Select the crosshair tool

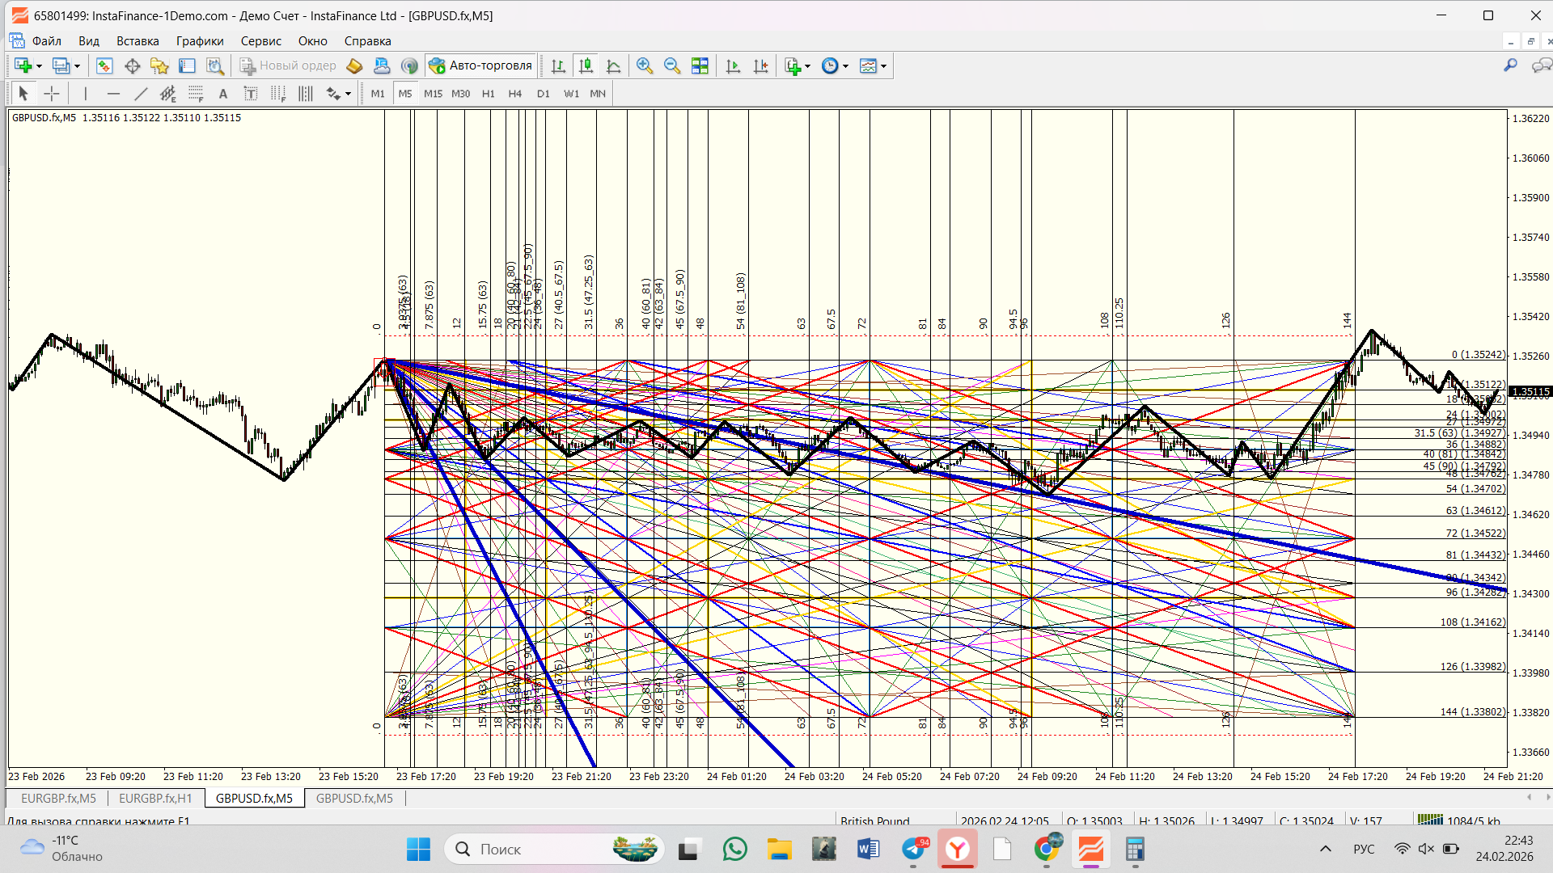(52, 94)
